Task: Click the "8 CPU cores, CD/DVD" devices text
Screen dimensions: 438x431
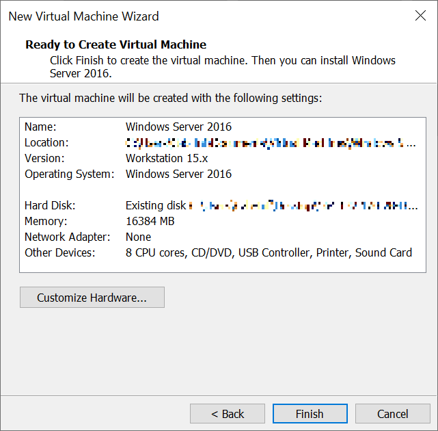Action: click(179, 252)
